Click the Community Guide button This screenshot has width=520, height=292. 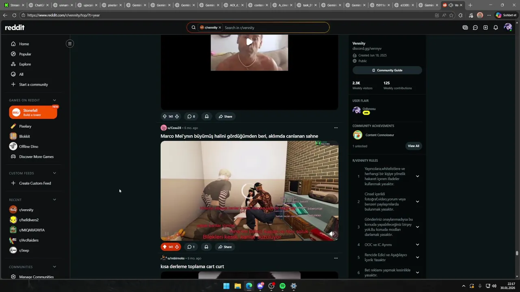tap(387, 70)
